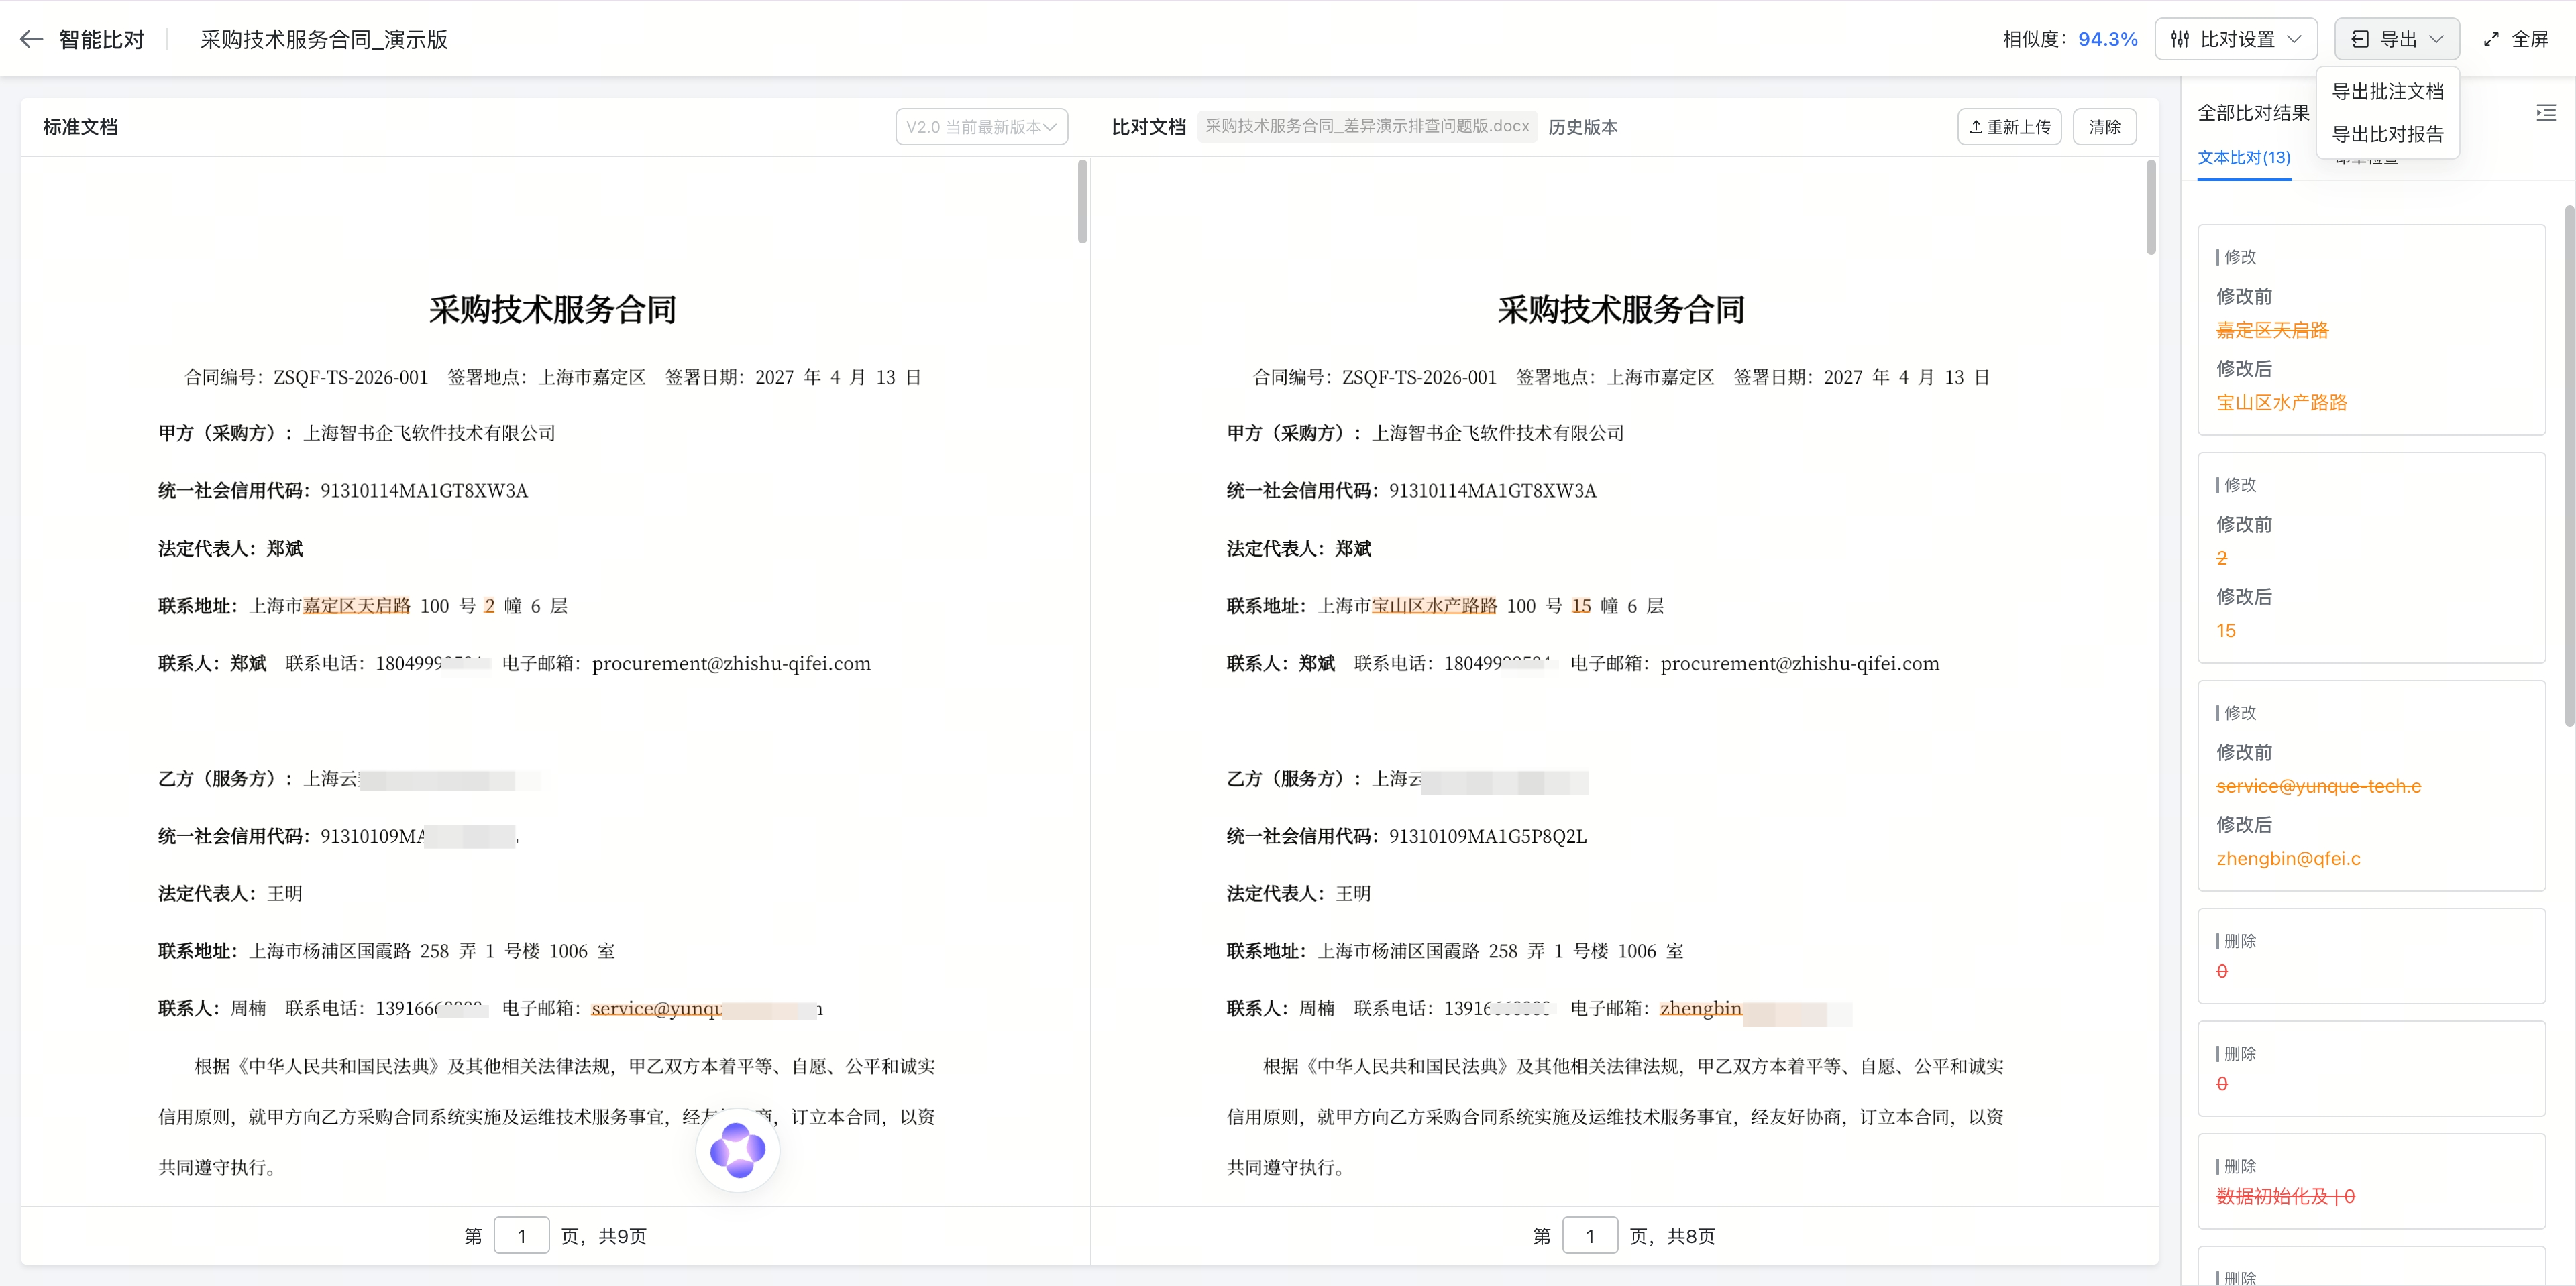Click the 全部比对结果 heading
The width and height of the screenshot is (2576, 1286).
tap(2253, 113)
